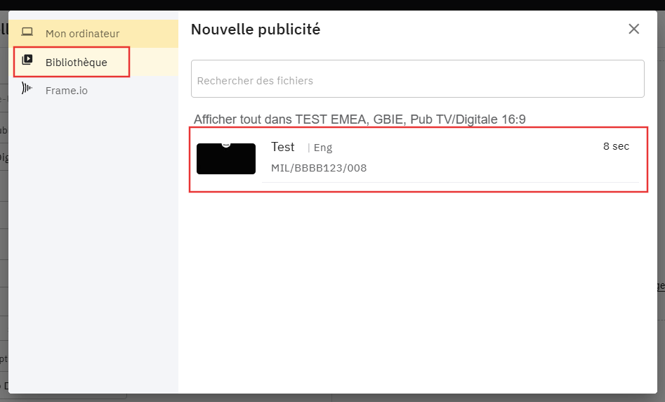Click the Test file title
The image size is (665, 402).
click(x=283, y=147)
